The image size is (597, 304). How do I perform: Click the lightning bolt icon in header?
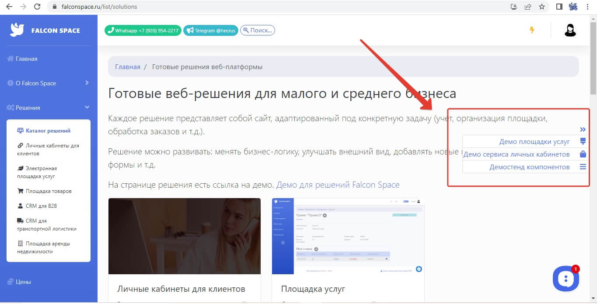coord(532,30)
